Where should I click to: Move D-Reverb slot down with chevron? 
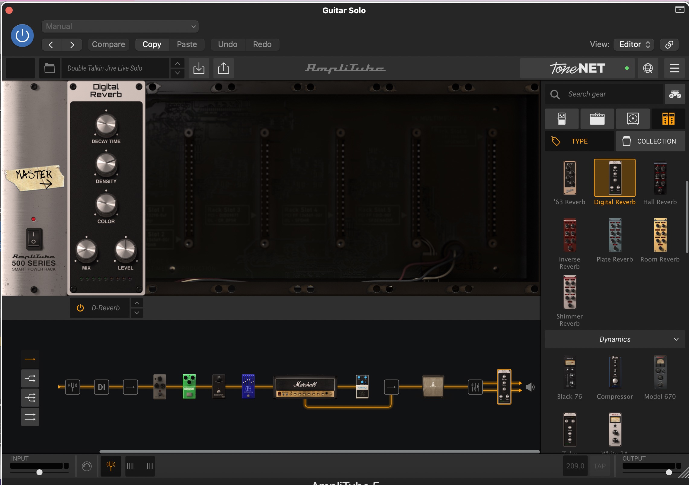click(x=137, y=313)
